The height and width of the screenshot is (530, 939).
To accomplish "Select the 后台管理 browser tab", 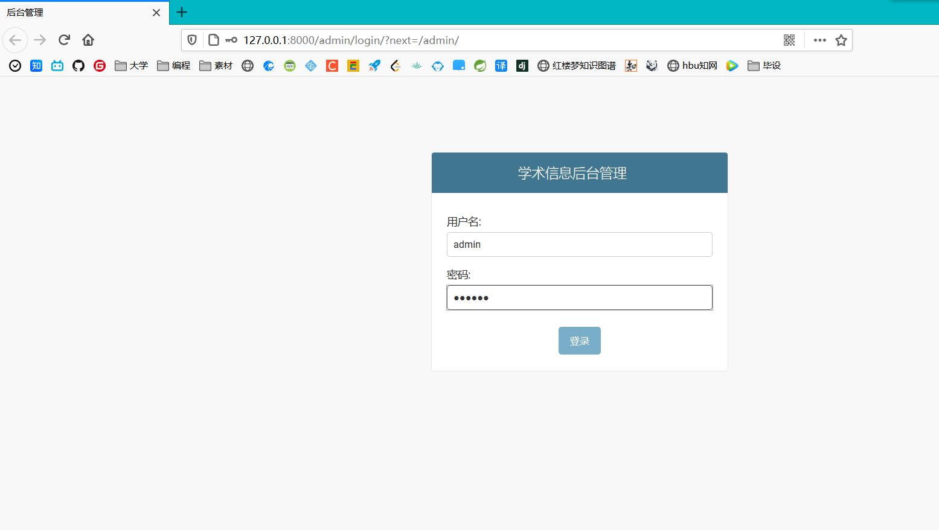I will click(85, 13).
